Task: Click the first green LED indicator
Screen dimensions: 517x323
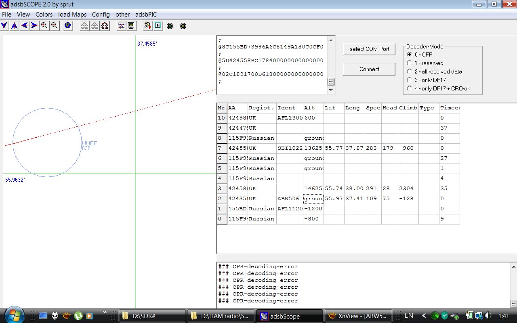Action: coord(170,26)
